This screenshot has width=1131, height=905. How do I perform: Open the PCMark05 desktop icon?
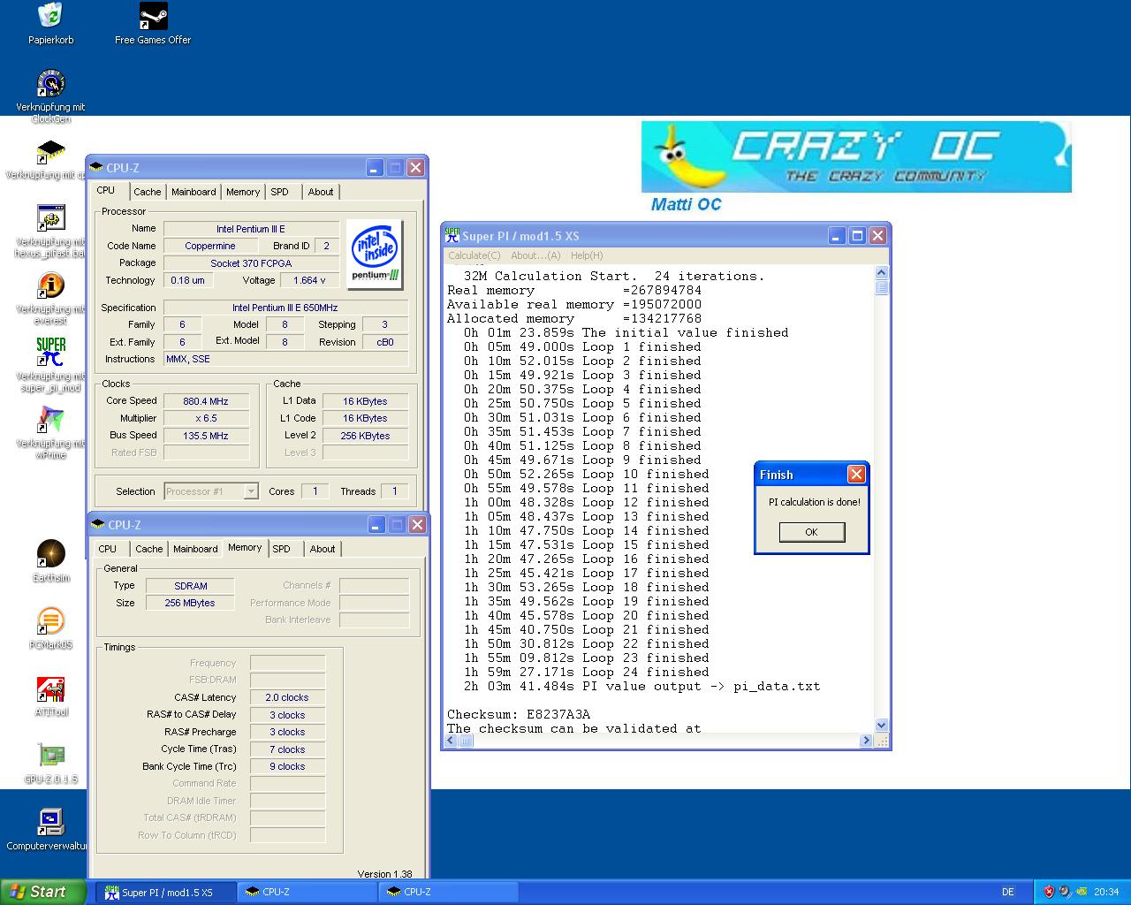(x=50, y=621)
